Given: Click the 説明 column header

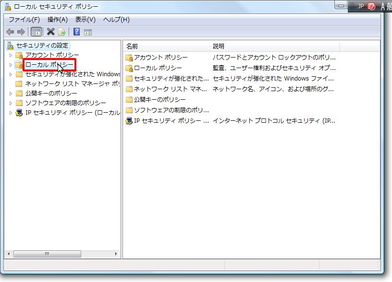Looking at the screenshot, I should (x=219, y=47).
